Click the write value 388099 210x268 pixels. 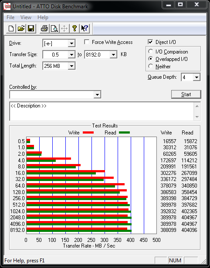pyautogui.click(x=168, y=230)
